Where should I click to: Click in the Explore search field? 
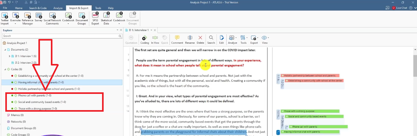[x=60, y=36]
